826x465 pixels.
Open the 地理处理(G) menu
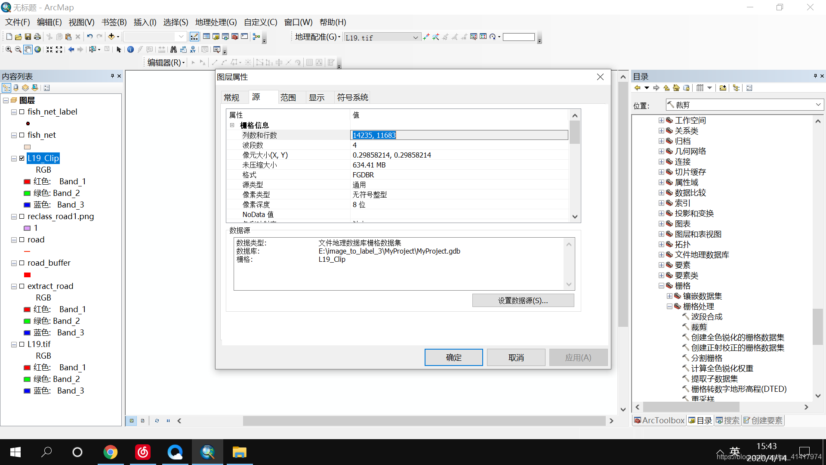216,22
